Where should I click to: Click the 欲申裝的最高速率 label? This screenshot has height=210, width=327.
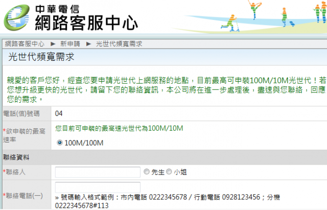(x=24, y=135)
